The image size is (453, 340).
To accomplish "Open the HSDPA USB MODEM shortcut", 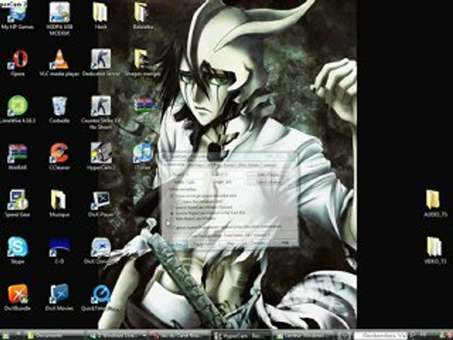I will click(59, 19).
